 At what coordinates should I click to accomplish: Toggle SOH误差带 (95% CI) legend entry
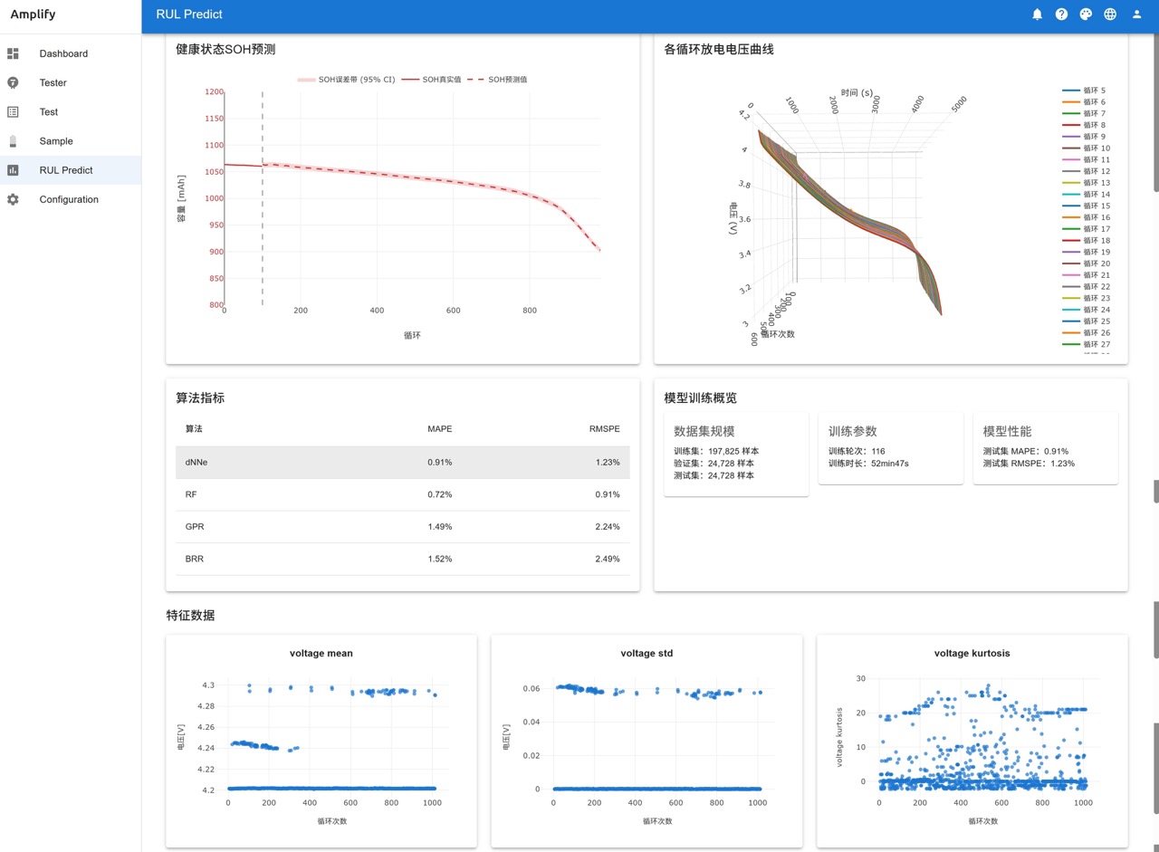coord(348,80)
